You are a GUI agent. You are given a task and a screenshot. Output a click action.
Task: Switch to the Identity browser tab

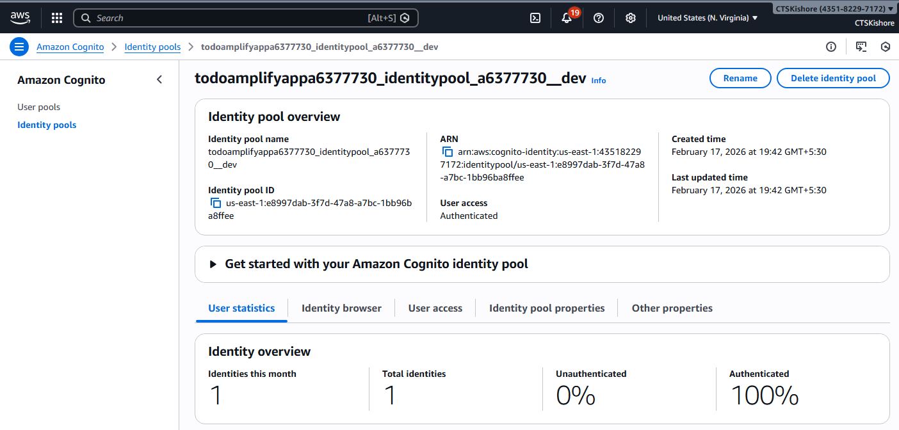(x=341, y=308)
